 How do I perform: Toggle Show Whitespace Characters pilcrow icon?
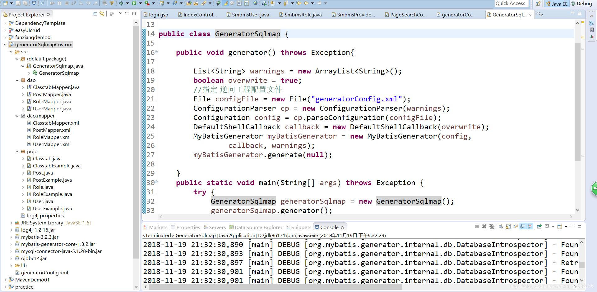click(246, 3)
